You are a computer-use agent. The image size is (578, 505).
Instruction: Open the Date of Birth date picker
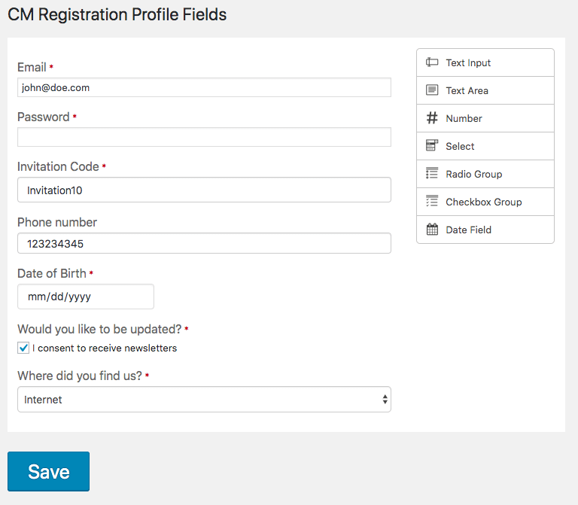pos(86,297)
